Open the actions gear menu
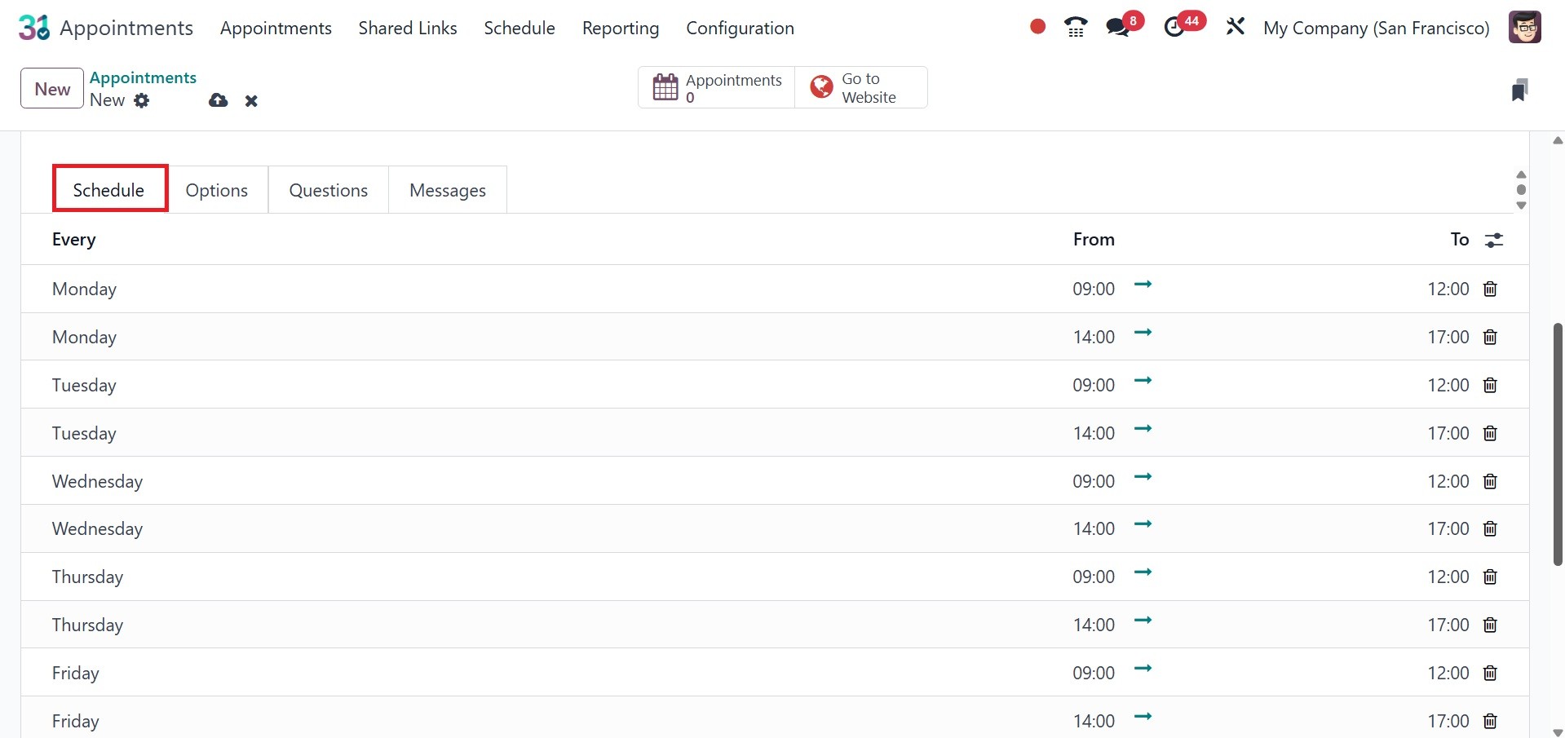1565x738 pixels. (142, 100)
